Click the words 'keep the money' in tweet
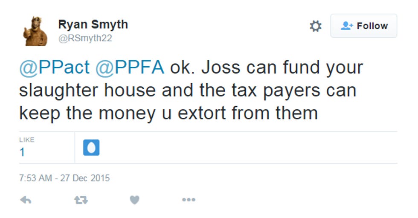Image resolution: width=418 pixels, height=218 pixels. coord(87,113)
